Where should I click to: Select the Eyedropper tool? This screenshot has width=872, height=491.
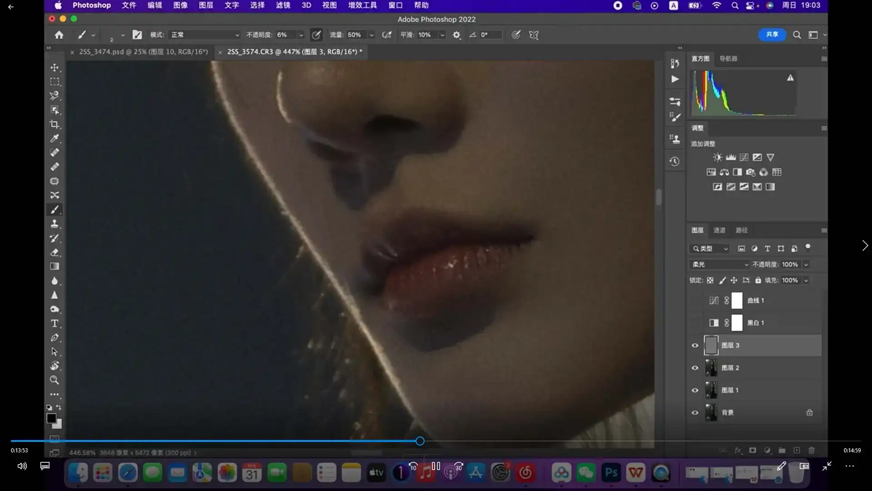[54, 138]
